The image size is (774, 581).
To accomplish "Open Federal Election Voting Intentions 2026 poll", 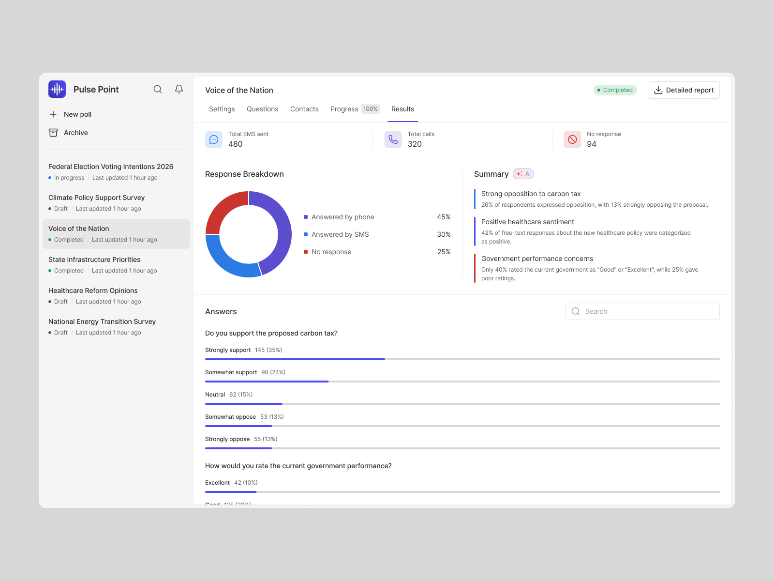I will pos(116,172).
